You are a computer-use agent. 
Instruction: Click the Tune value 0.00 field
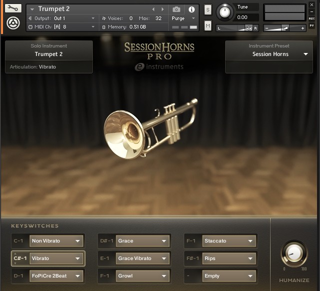coord(247,17)
